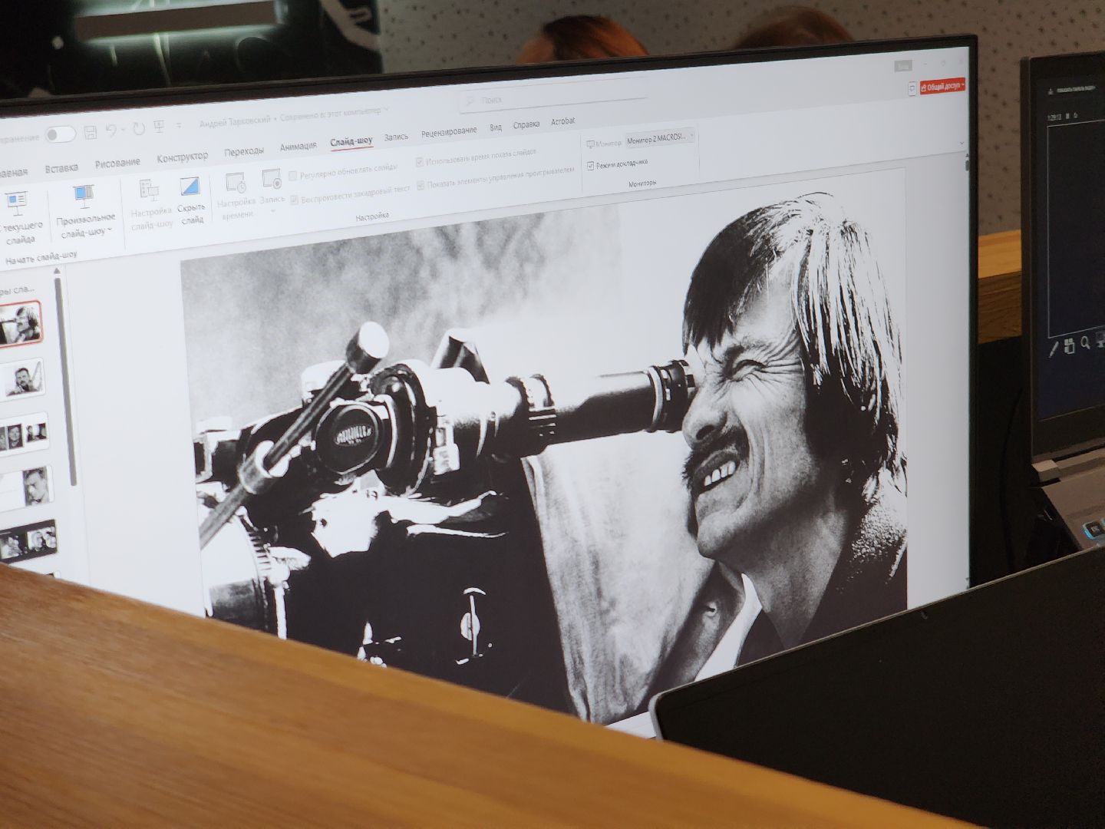Open the comments speech bubble icon

click(x=911, y=89)
